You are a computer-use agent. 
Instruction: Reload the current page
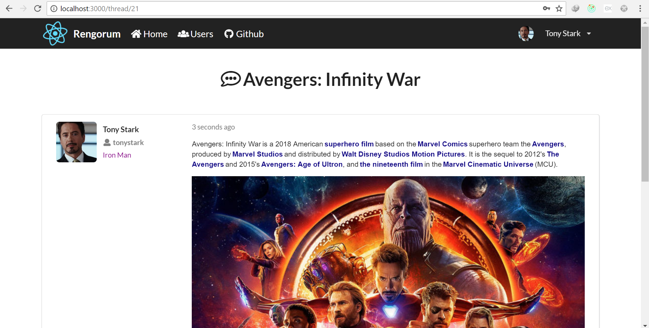(38, 8)
